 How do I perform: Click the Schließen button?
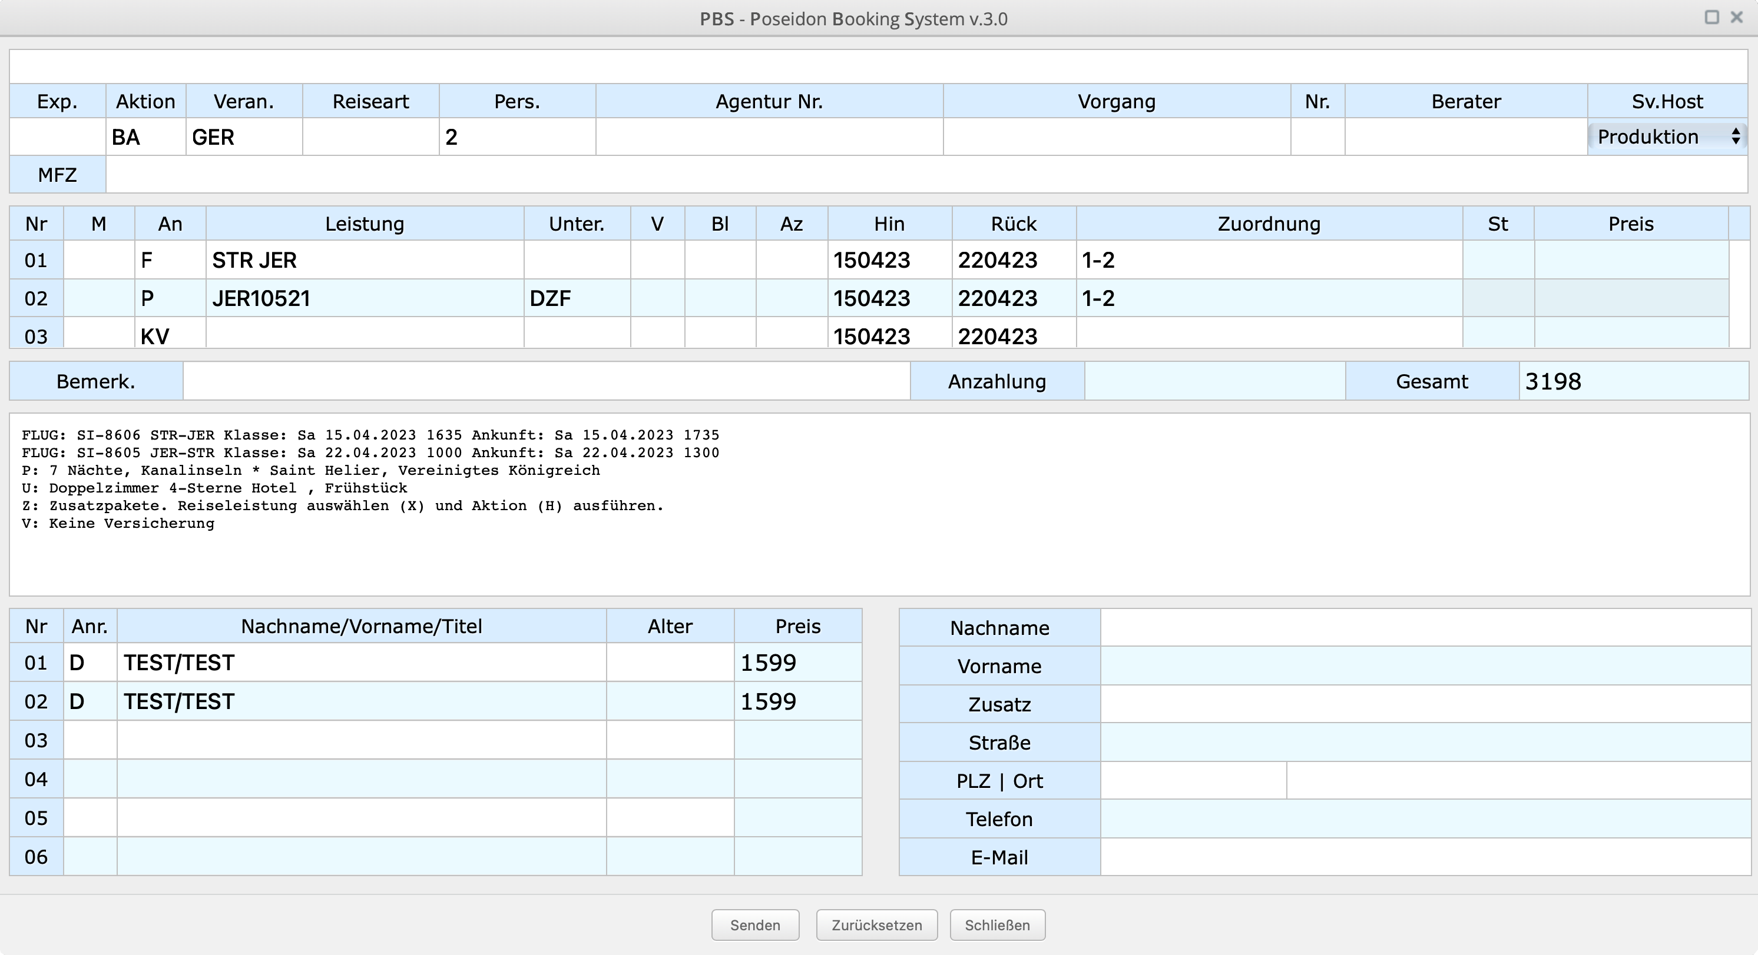[x=997, y=925]
